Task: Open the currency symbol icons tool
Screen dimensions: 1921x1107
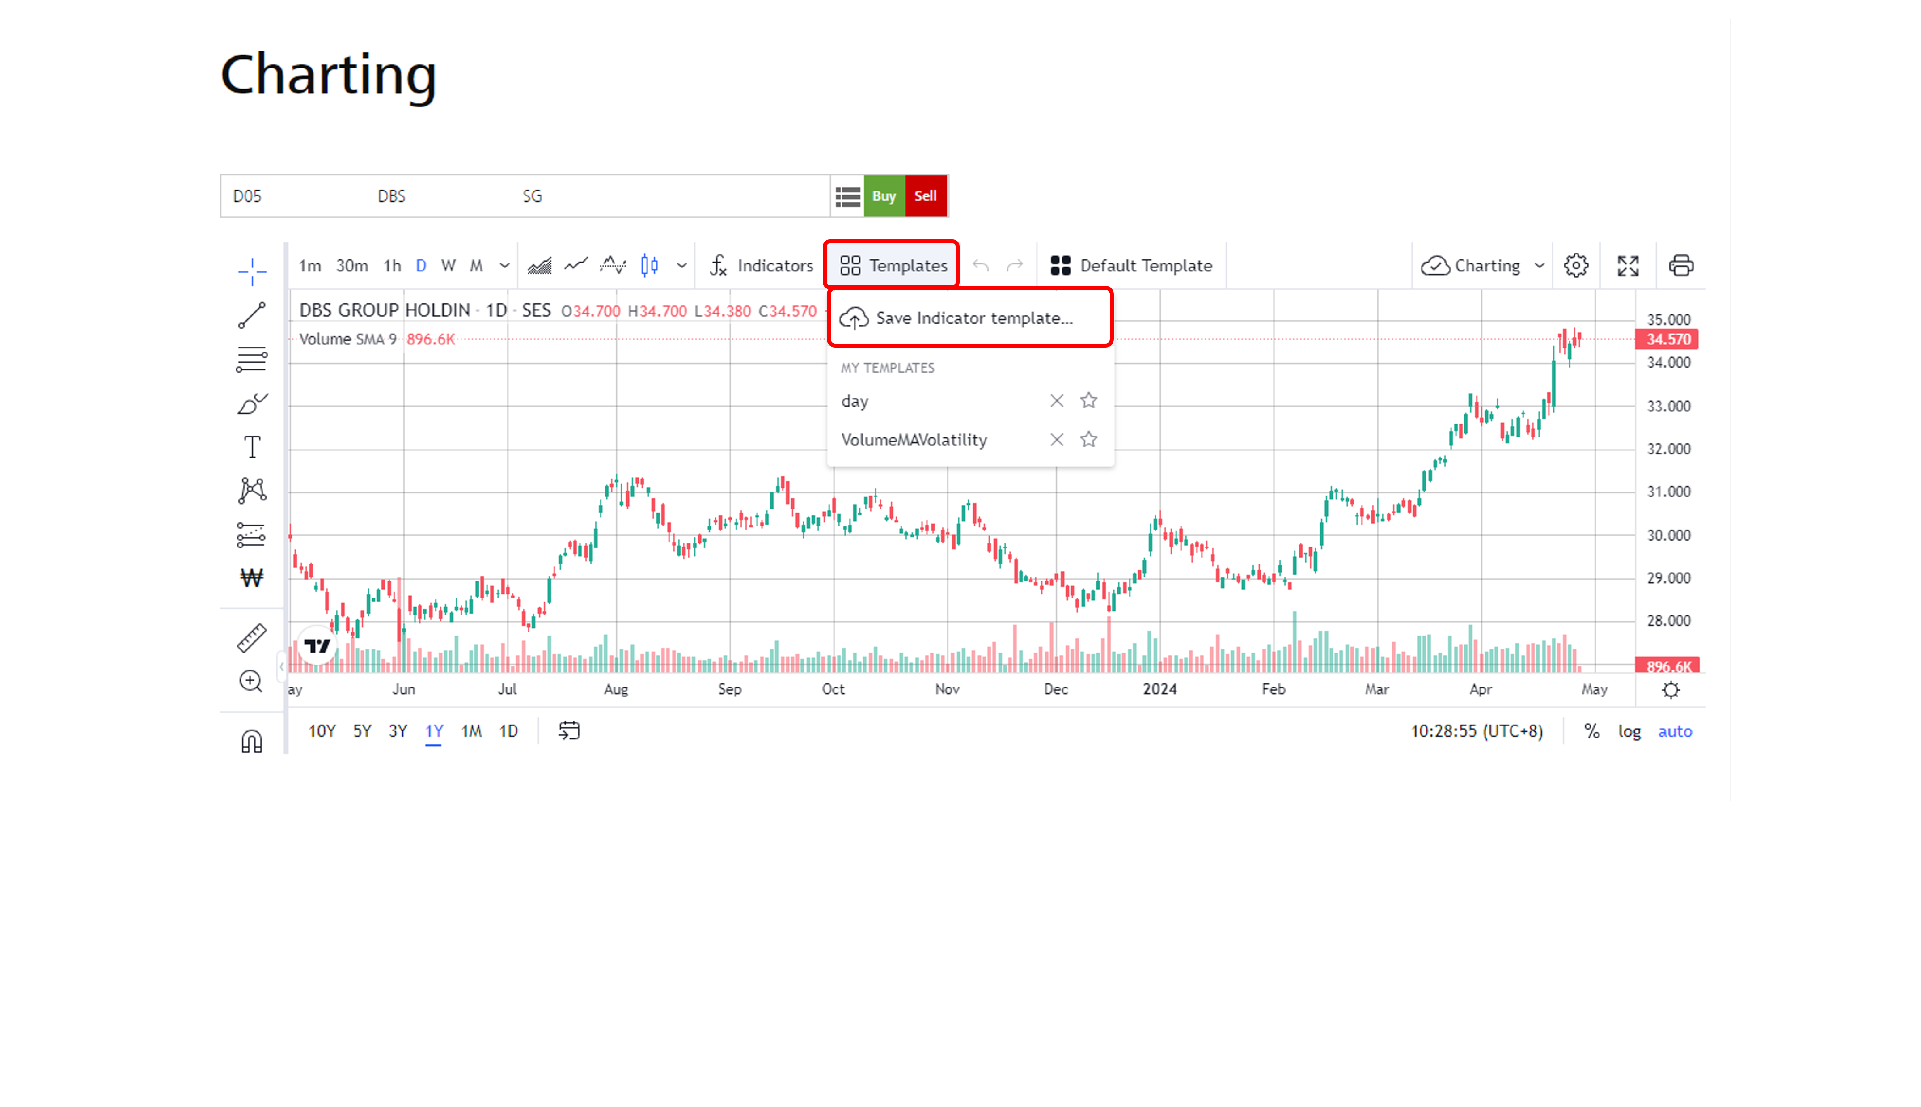Action: [251, 578]
